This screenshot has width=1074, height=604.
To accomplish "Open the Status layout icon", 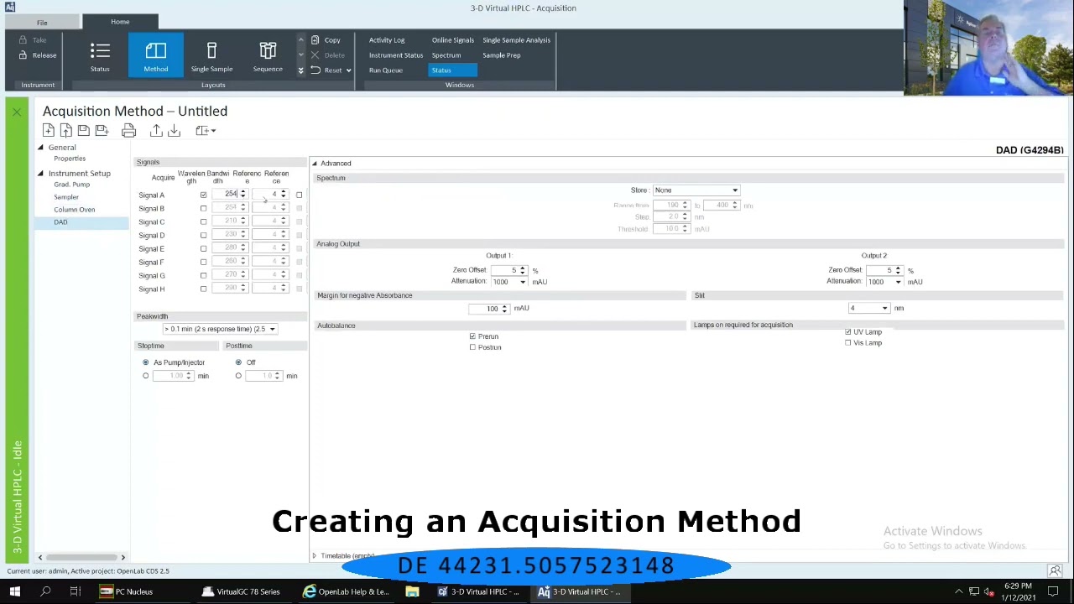I will coord(100,56).
